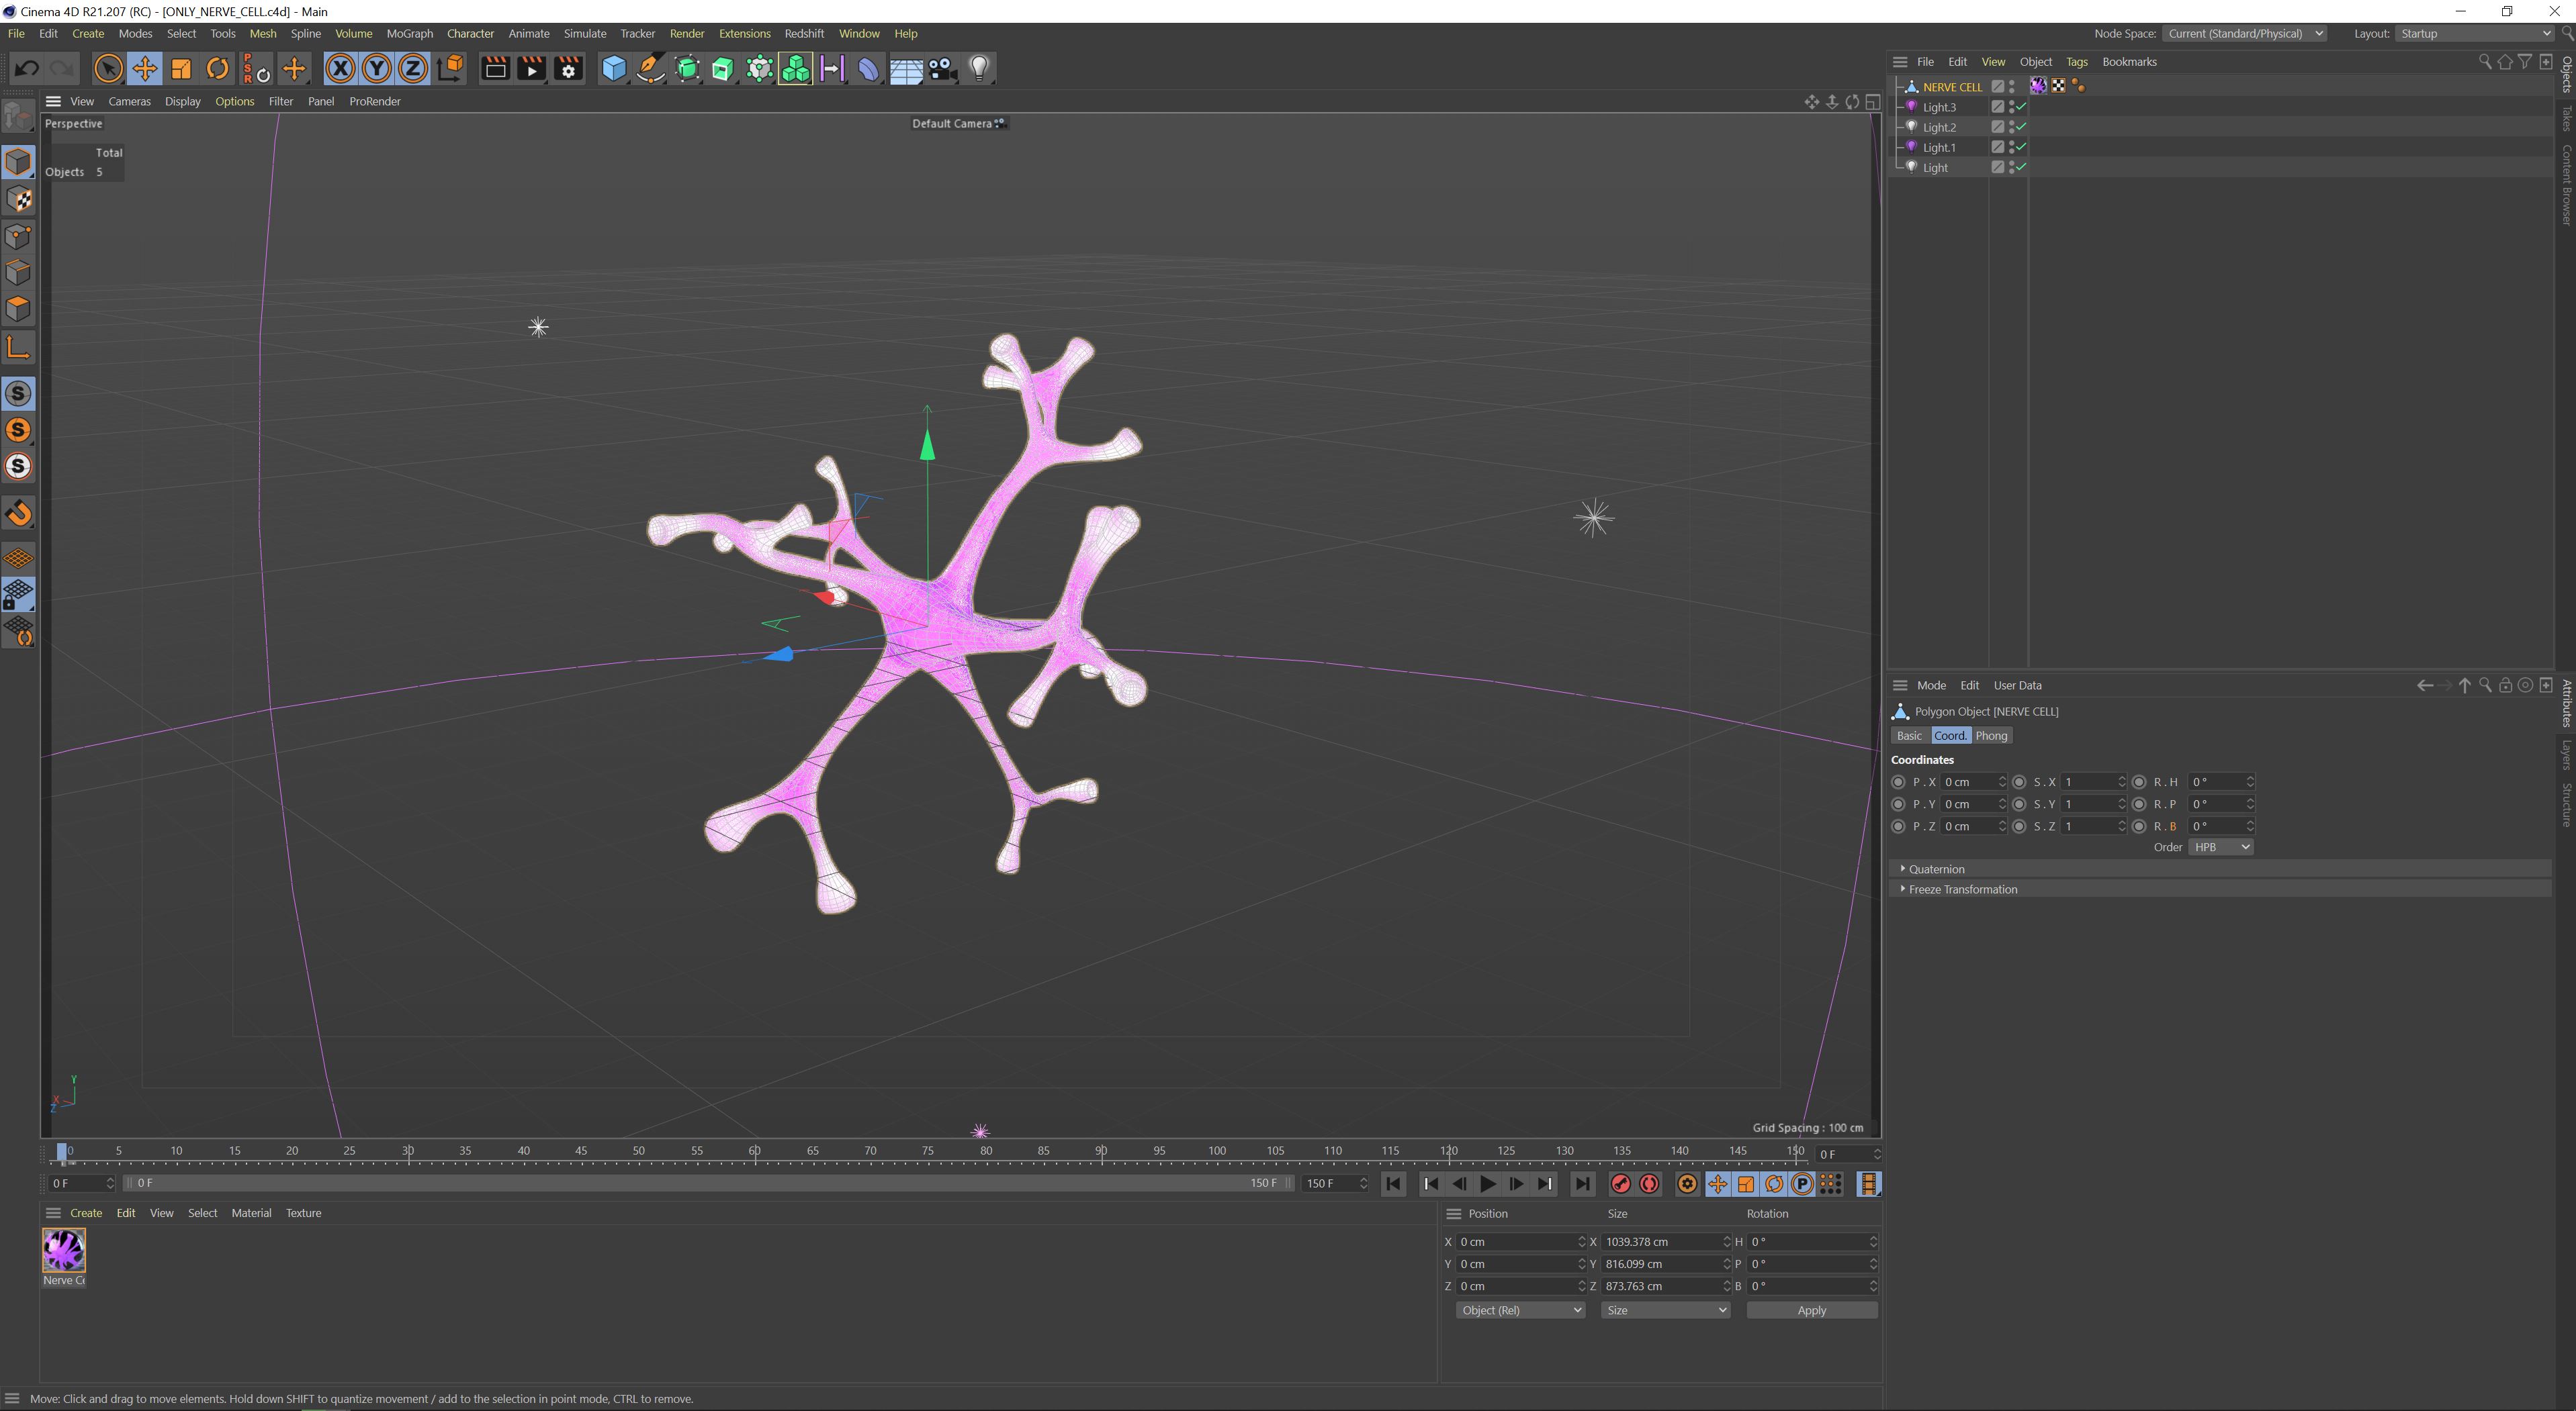Toggle the X axis lock

pyautogui.click(x=340, y=69)
